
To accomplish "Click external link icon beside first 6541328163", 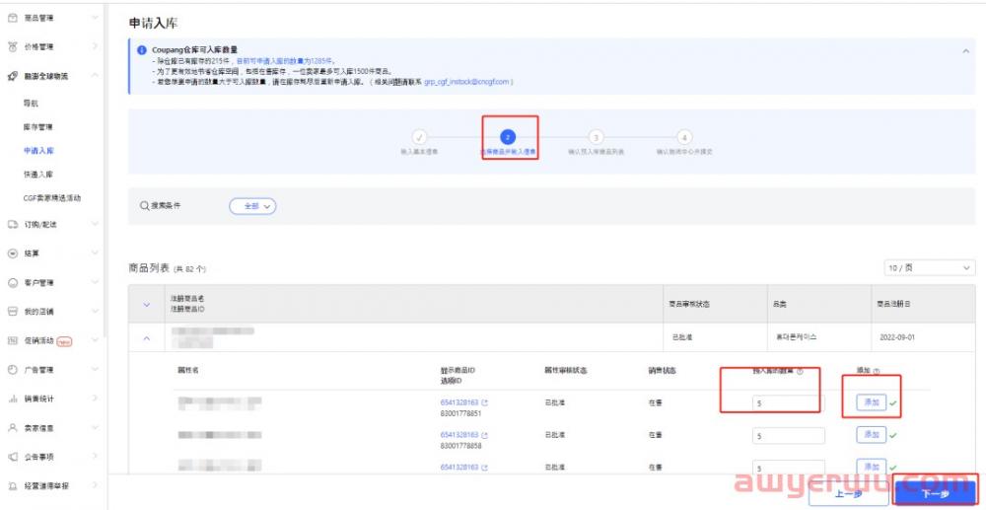I will tap(484, 402).
